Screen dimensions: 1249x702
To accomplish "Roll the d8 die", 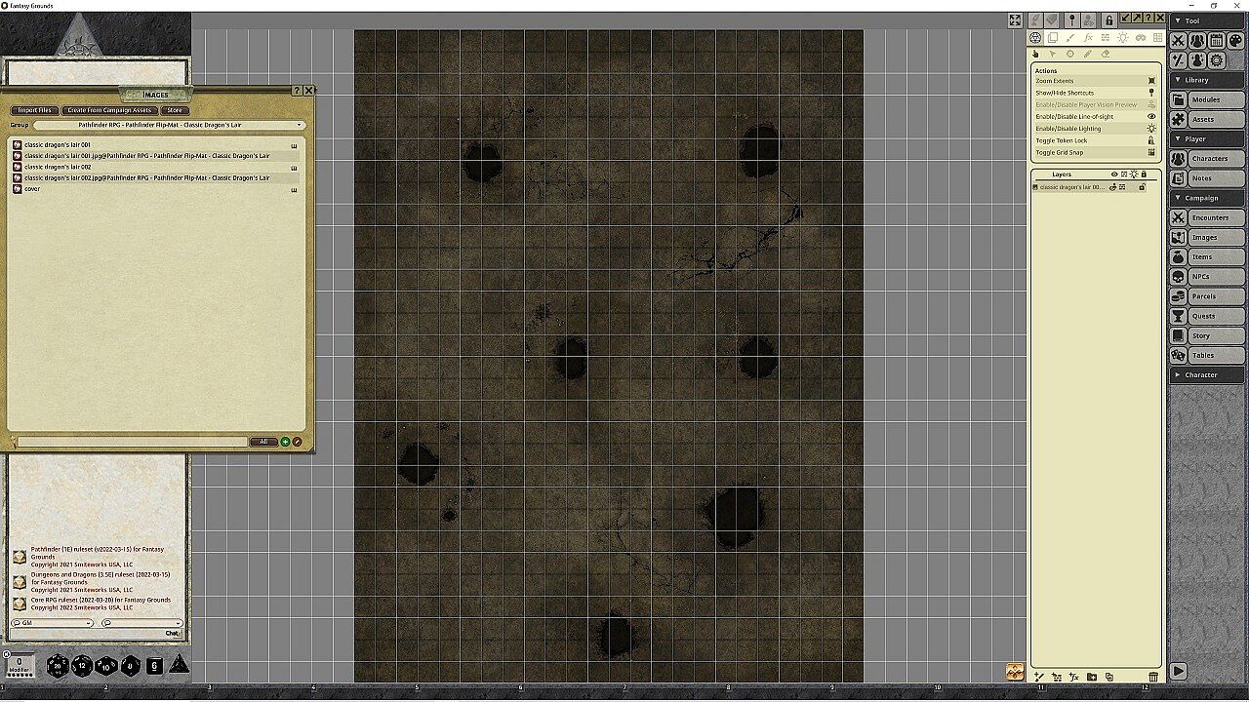I will pyautogui.click(x=131, y=666).
